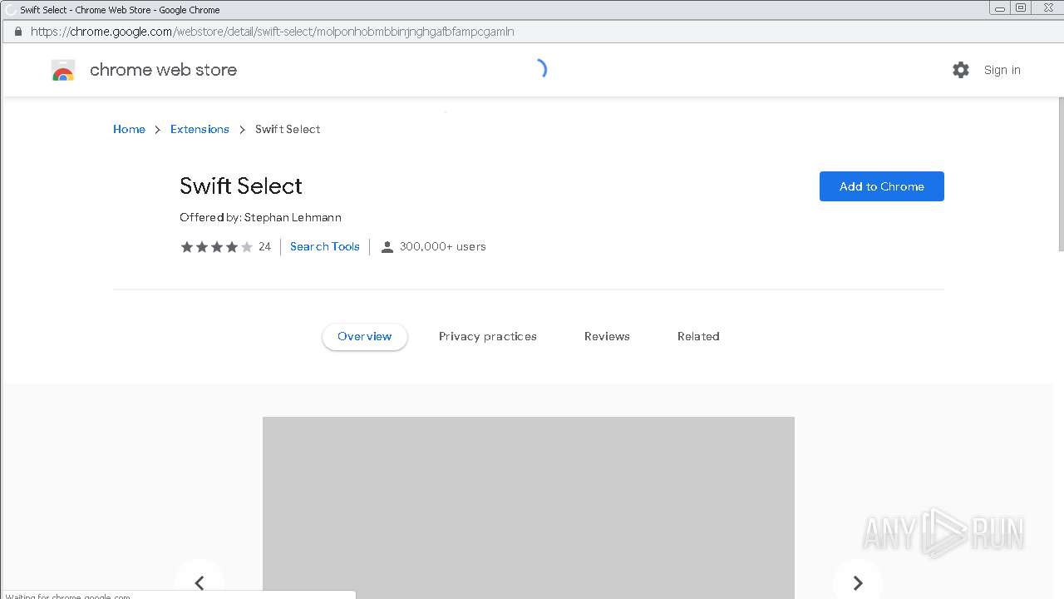Click Offered by: Stephan Lehmann text
Screen dimensions: 1064x599
click(x=260, y=217)
